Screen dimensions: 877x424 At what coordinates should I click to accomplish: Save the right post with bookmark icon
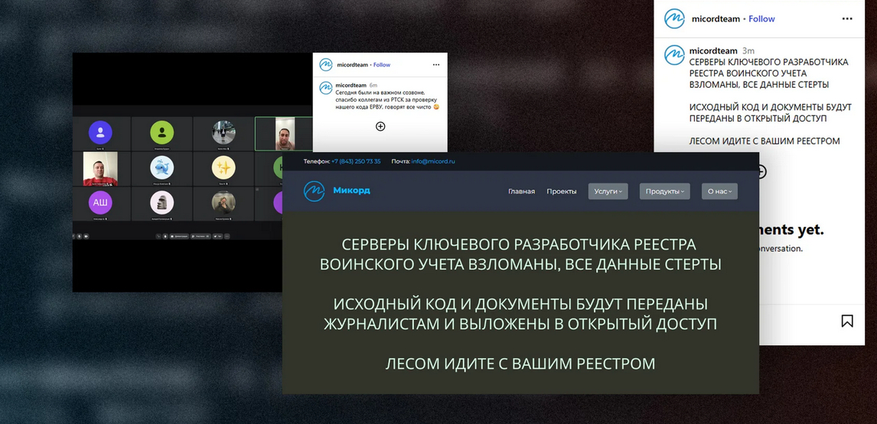[847, 321]
